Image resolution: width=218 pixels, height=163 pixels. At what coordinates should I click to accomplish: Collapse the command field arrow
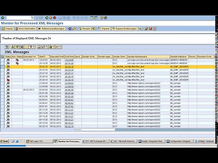click(x=37, y=18)
